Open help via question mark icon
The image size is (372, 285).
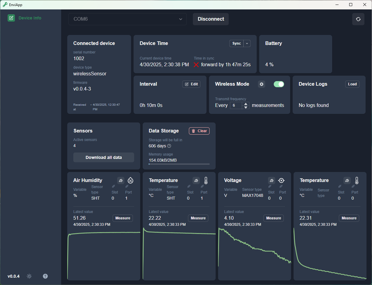(45, 276)
